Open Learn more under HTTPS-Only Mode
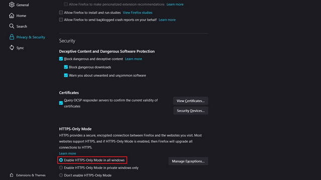 67,153
